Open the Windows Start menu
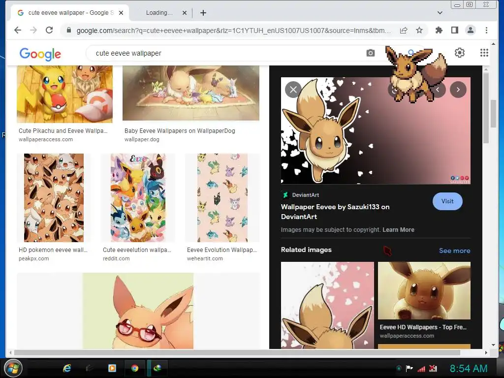Image resolution: width=504 pixels, height=378 pixels. (x=13, y=368)
